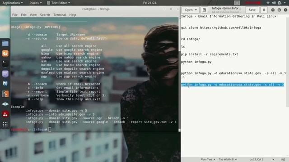Click the '-b --breach' option line in terminal
Screen dimensions: 289x162
pos(63,84)
